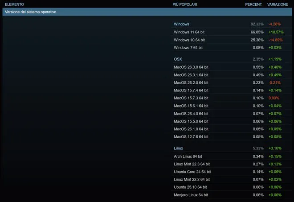Select the MacOS 26.2.0 64 bit row
Viewport: 294px width, 202px height.
point(231,82)
